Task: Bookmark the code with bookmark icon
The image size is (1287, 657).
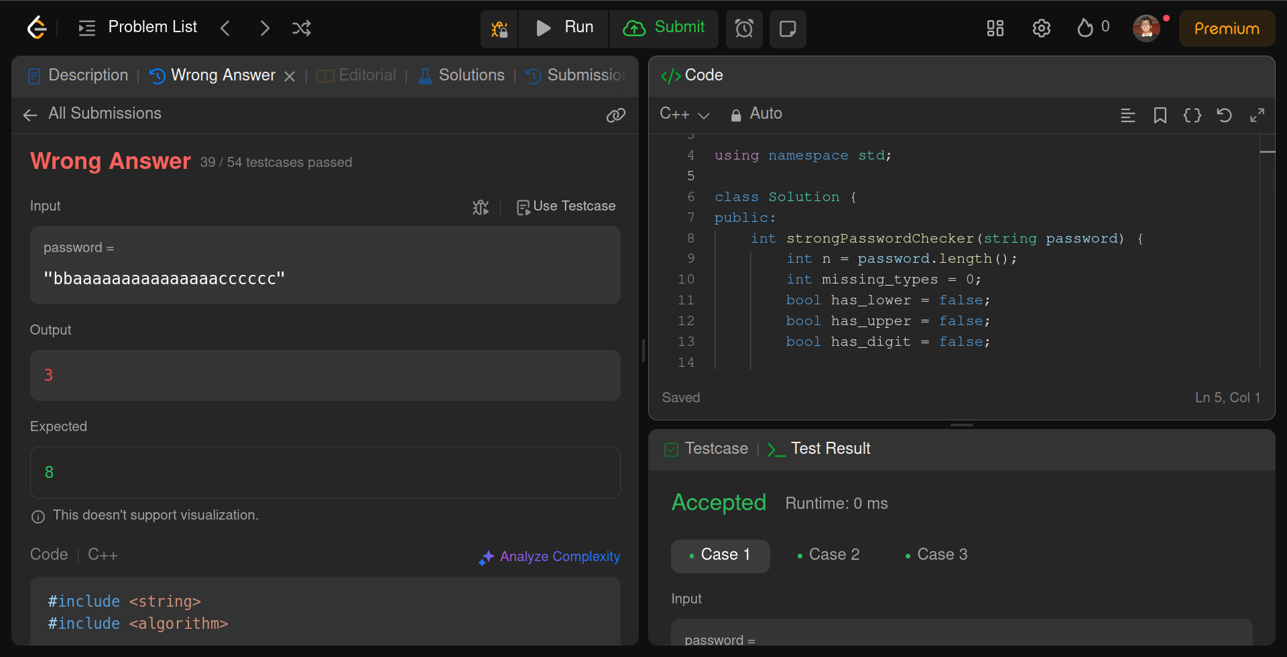Action: pyautogui.click(x=1160, y=115)
